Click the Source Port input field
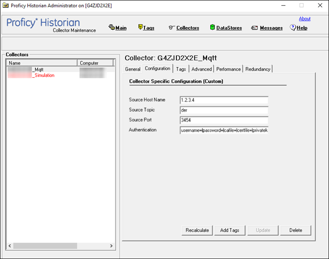This screenshot has height=259, width=329. pyautogui.click(x=224, y=120)
